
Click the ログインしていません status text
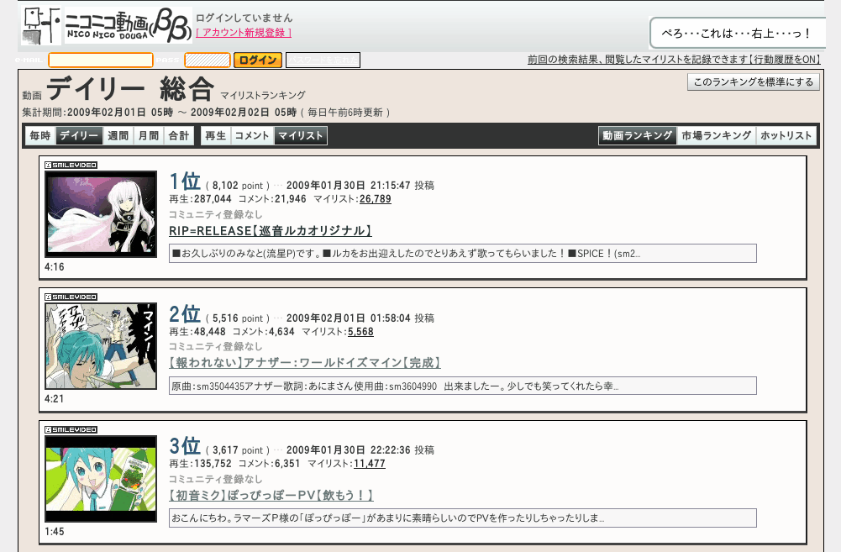coord(244,18)
